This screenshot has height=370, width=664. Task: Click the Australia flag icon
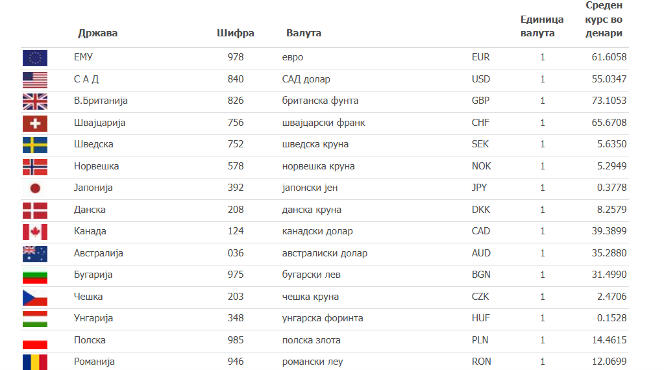coord(35,254)
